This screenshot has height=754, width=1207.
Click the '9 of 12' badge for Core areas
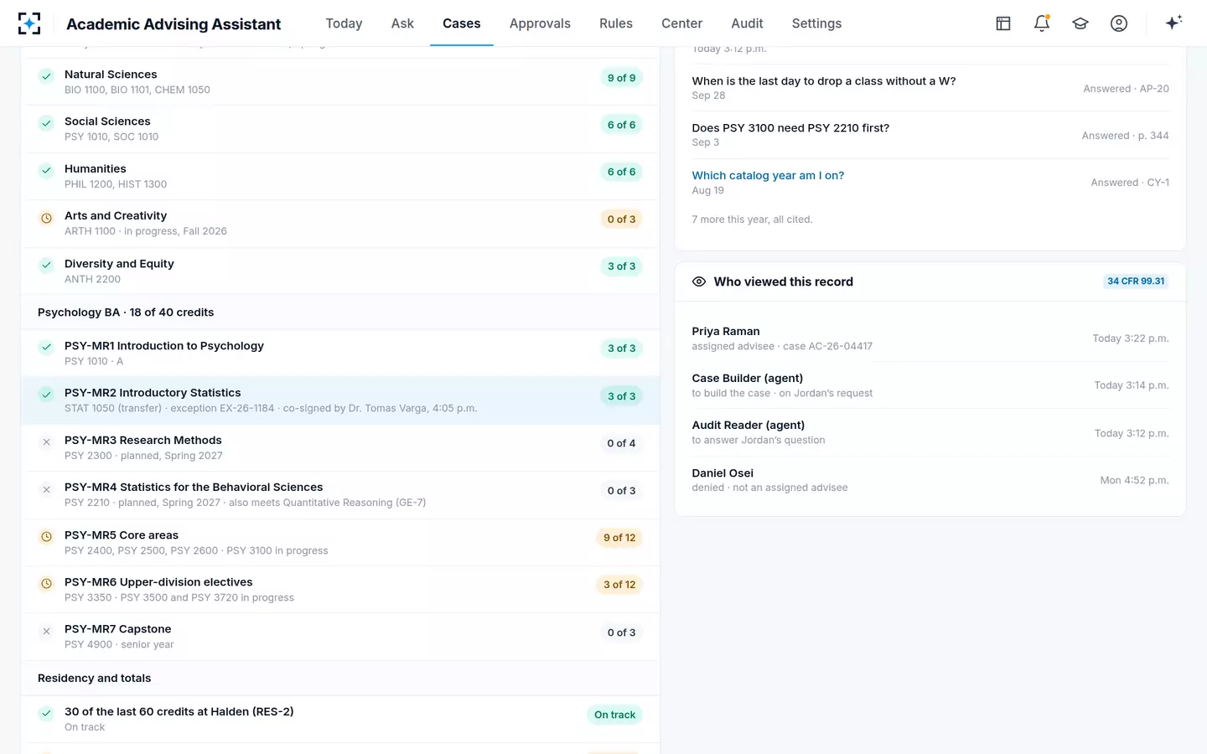click(x=619, y=538)
